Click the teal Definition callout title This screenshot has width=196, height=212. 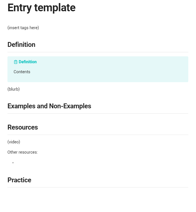pos(28,62)
